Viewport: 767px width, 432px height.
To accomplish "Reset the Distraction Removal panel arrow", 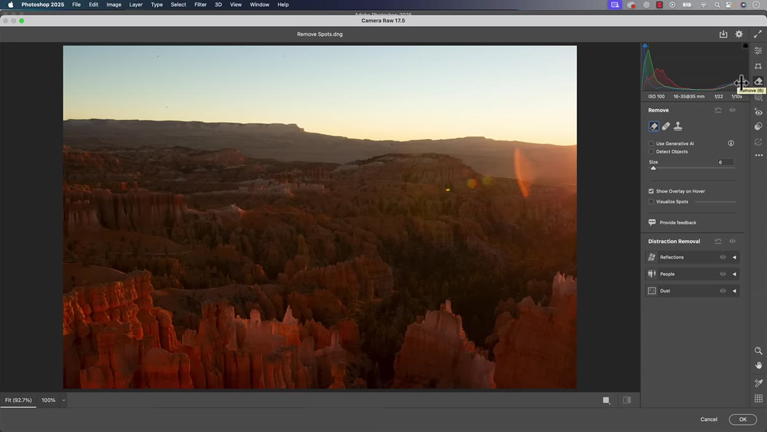I will coord(718,242).
